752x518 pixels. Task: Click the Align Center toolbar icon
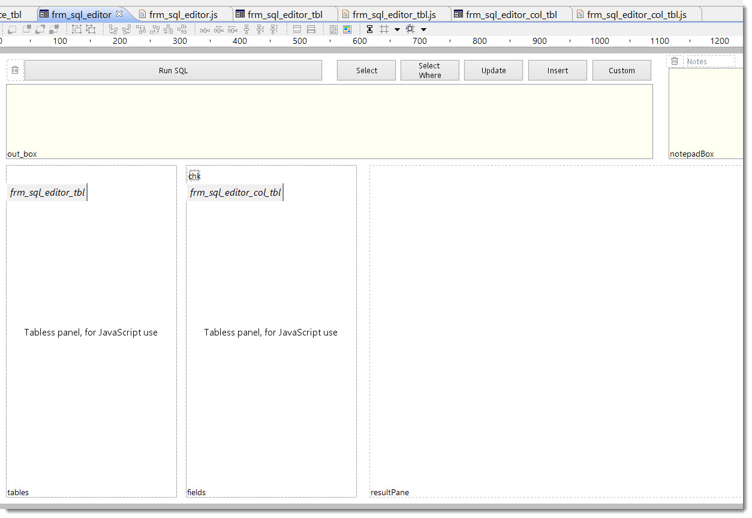point(168,29)
